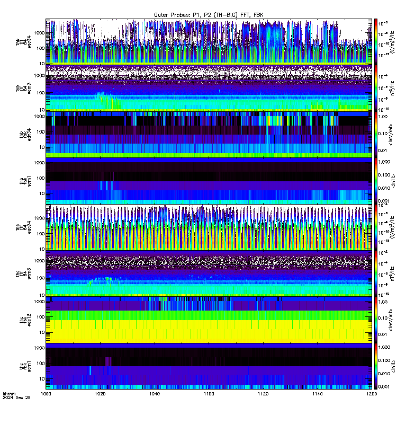This screenshot has width=397, height=424.
Task: Click the '1000' frequency tick of the thc eac34 panel
Action: (39, 218)
